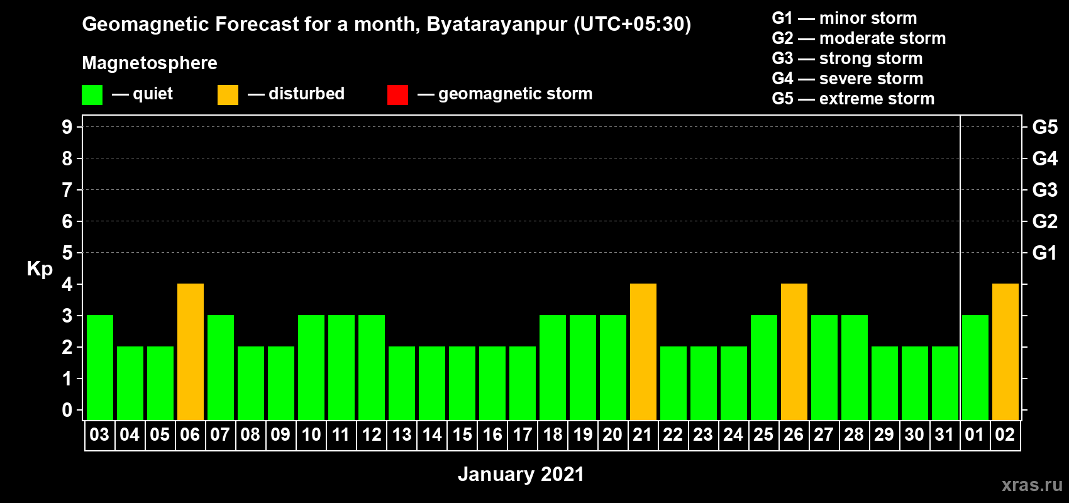The width and height of the screenshot is (1069, 503).
Task: Select the orange bar for February 02
Action: 1005,352
